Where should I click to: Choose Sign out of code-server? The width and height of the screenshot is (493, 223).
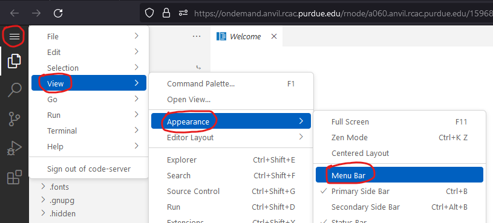click(x=89, y=169)
